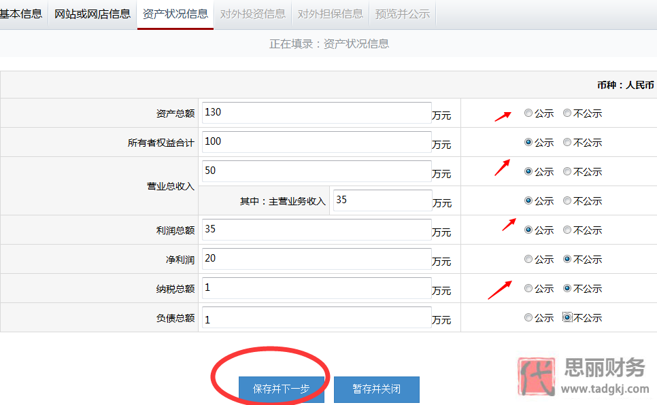Click the 主营业务收入 input field
The height and width of the screenshot is (405, 657).
(x=381, y=200)
